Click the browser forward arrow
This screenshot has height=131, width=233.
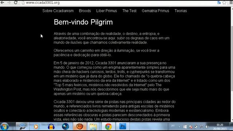pos(9,3)
